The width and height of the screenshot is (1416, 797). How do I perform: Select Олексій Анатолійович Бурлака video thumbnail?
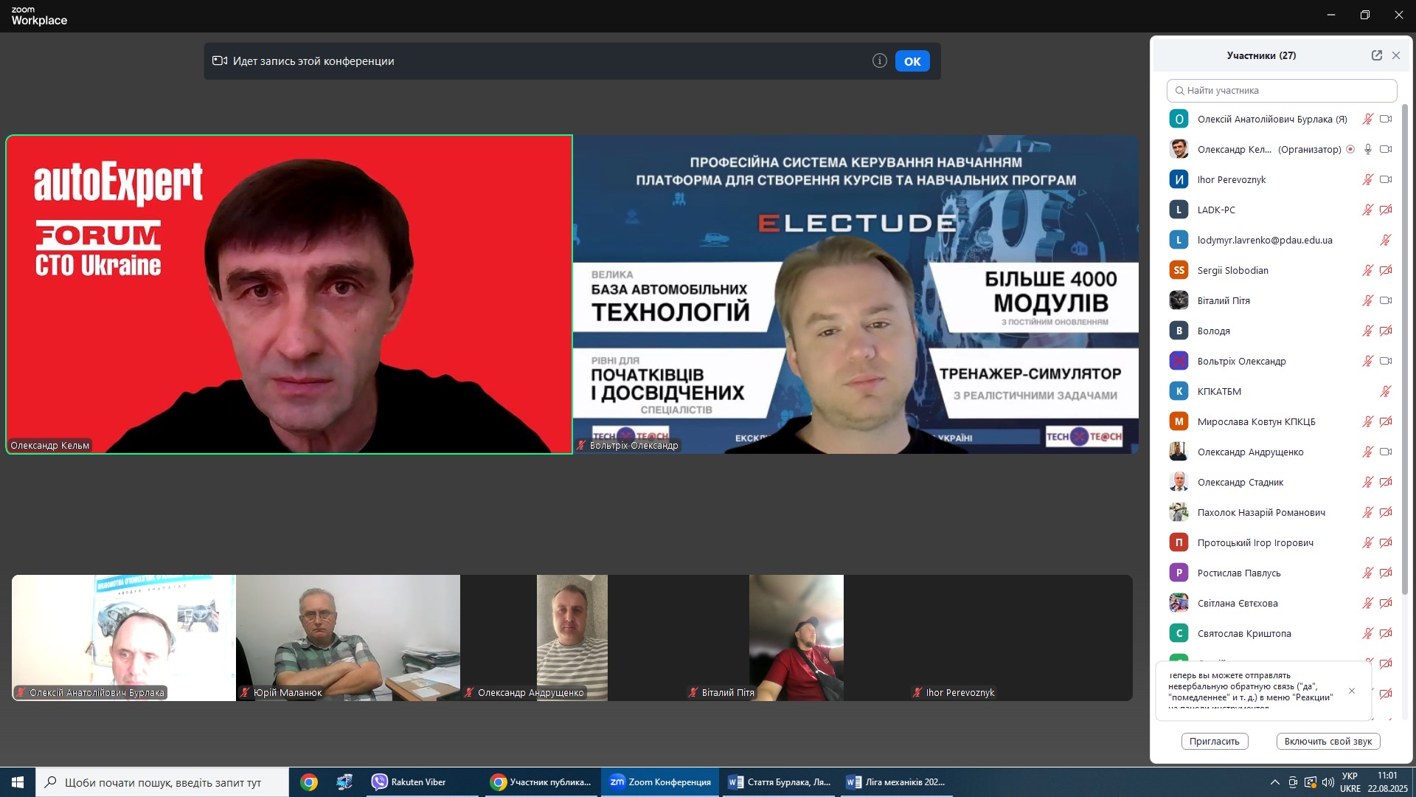point(124,638)
